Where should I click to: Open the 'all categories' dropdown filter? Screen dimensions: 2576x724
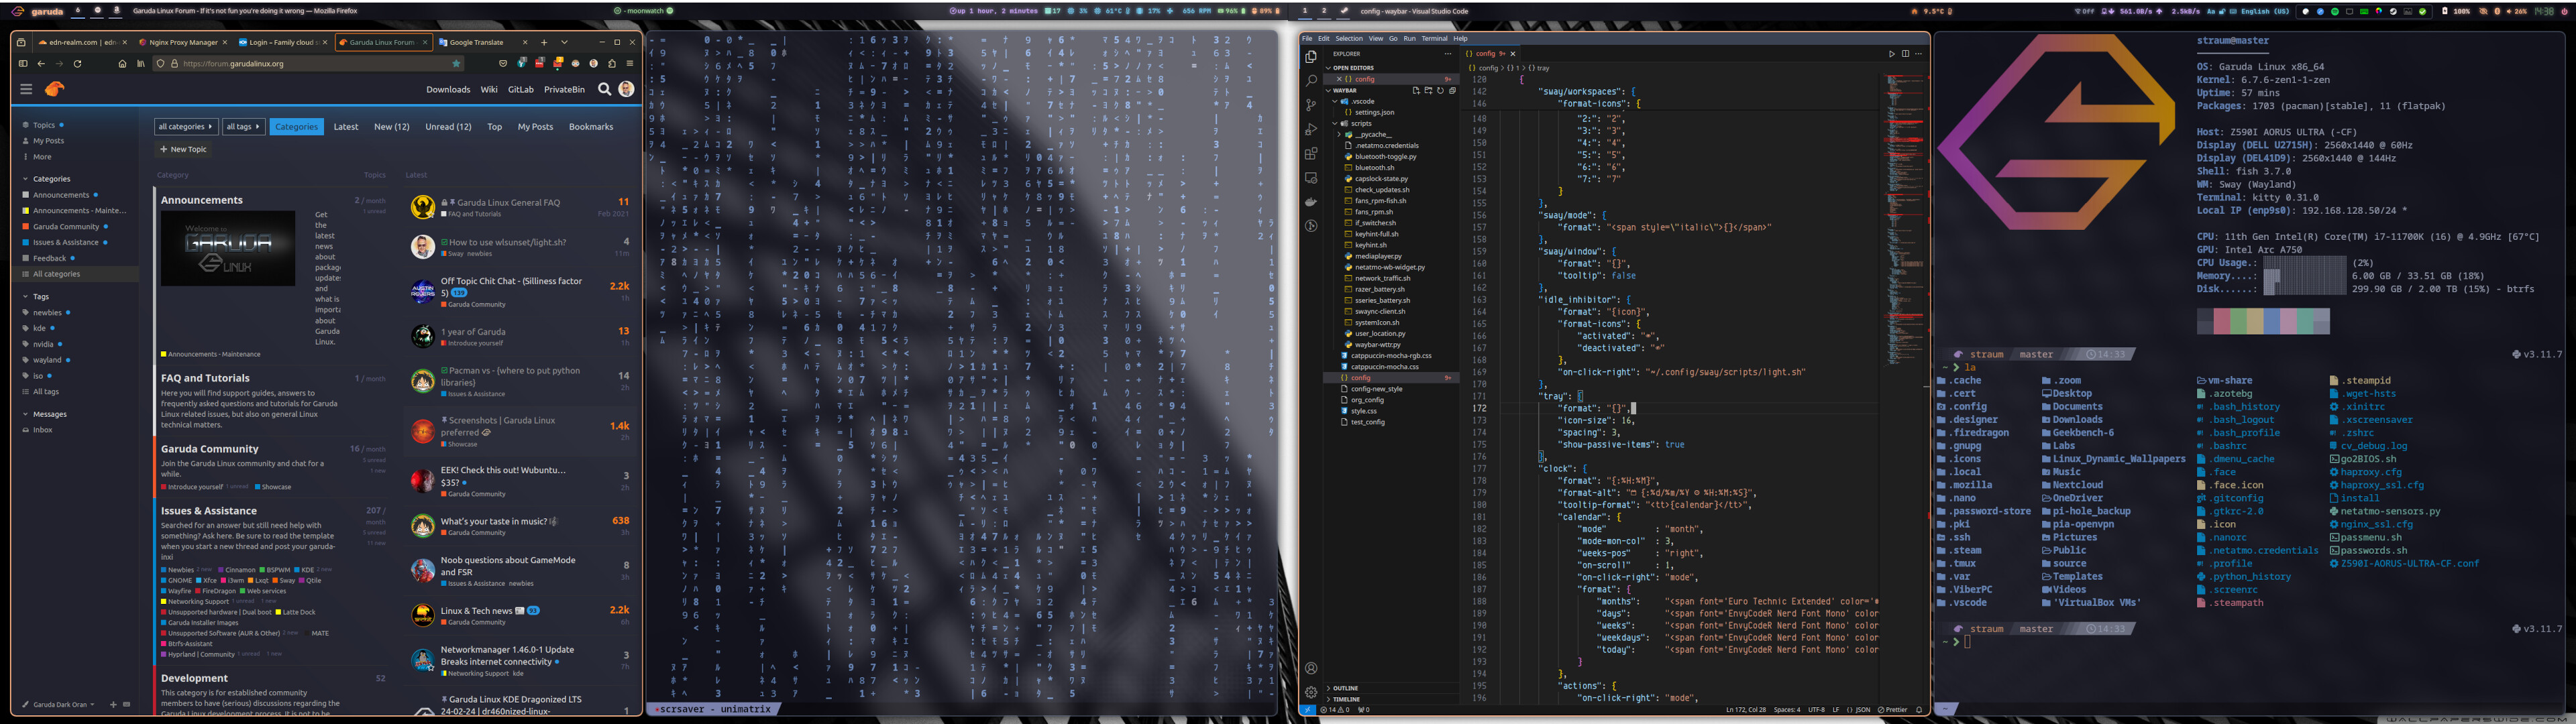click(186, 127)
